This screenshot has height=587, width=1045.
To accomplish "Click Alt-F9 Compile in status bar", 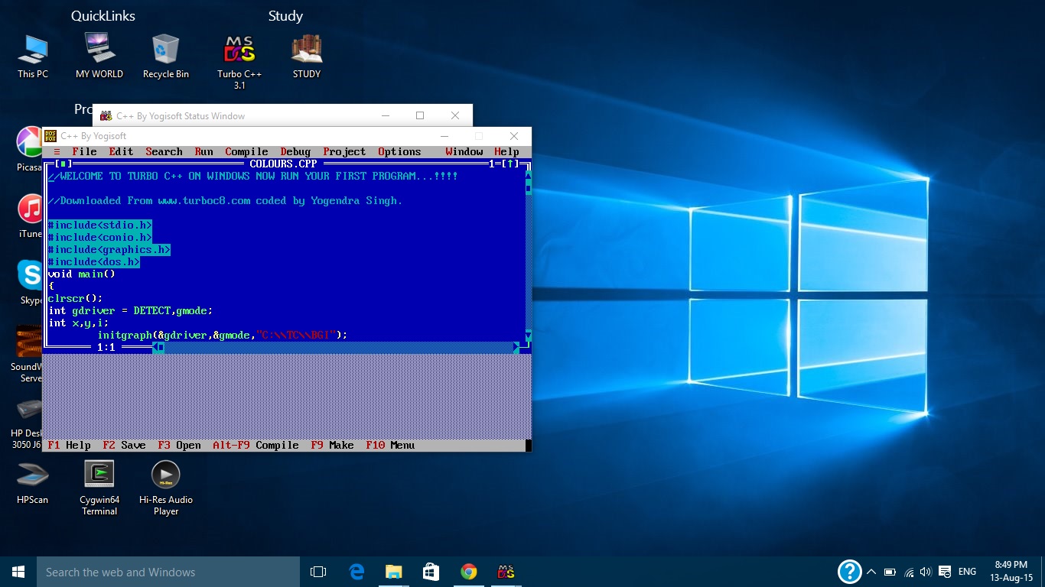I will [x=256, y=445].
